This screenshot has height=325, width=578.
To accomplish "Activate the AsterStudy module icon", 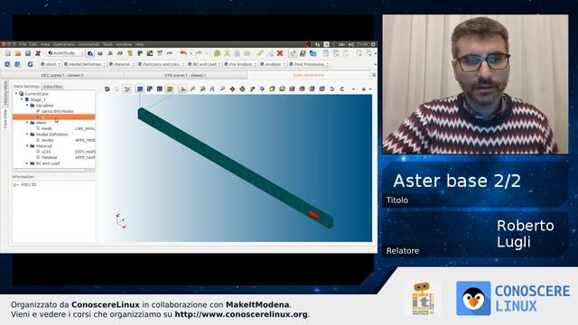I will point(90,53).
